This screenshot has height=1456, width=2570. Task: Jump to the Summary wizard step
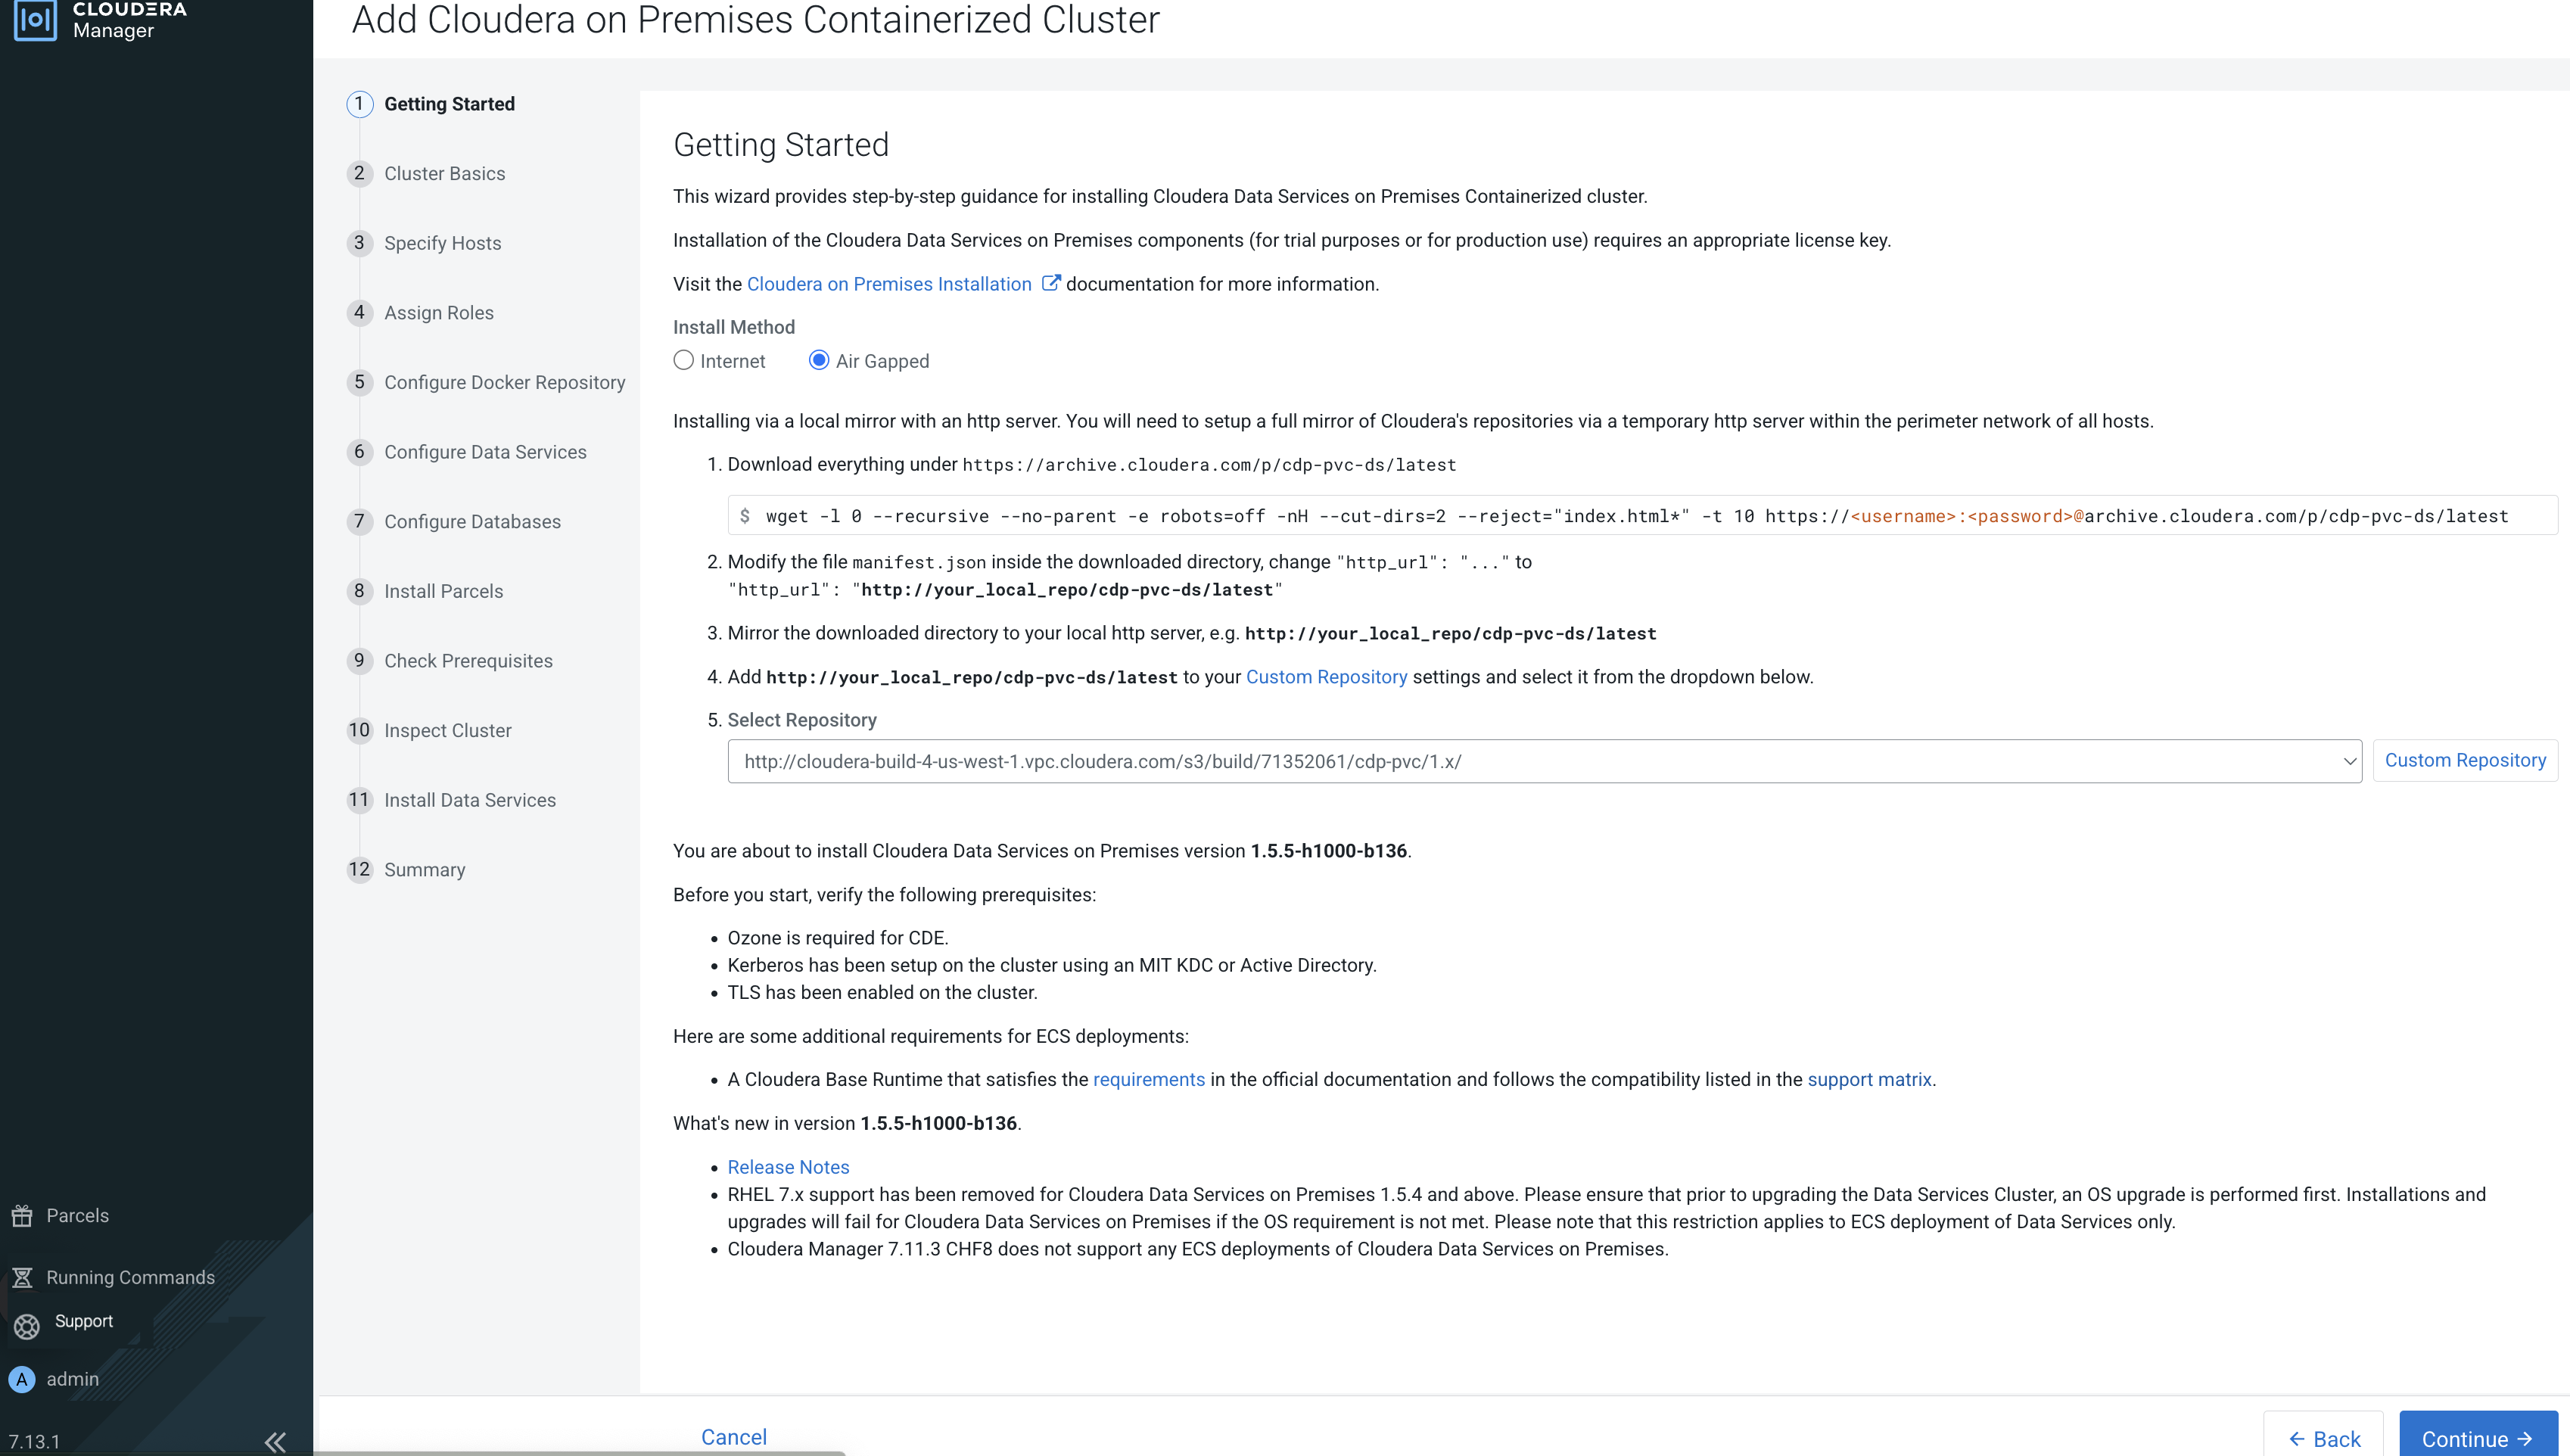pos(424,870)
